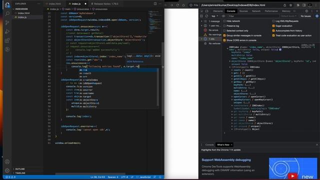Open the Explorer more actions ellipsis
The height and width of the screenshot is (180, 320).
pyautogui.click(x=39, y=3)
